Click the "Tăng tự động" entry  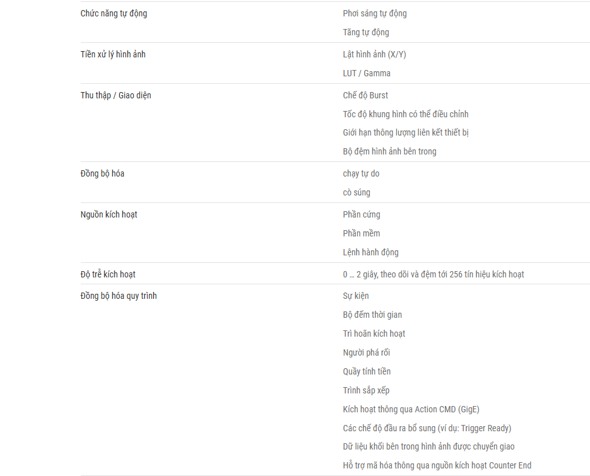(x=366, y=32)
